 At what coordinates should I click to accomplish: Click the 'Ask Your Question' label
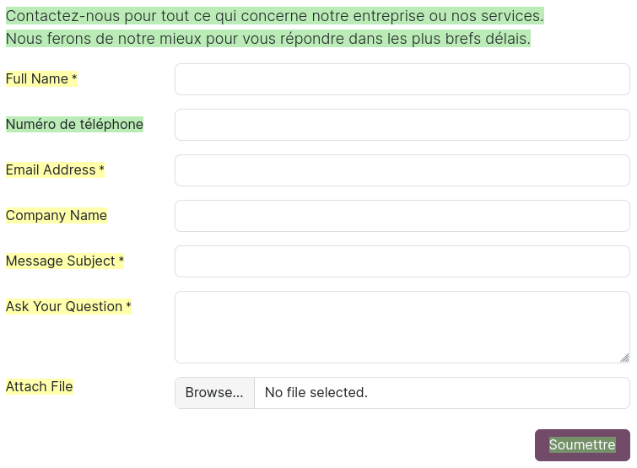click(64, 307)
